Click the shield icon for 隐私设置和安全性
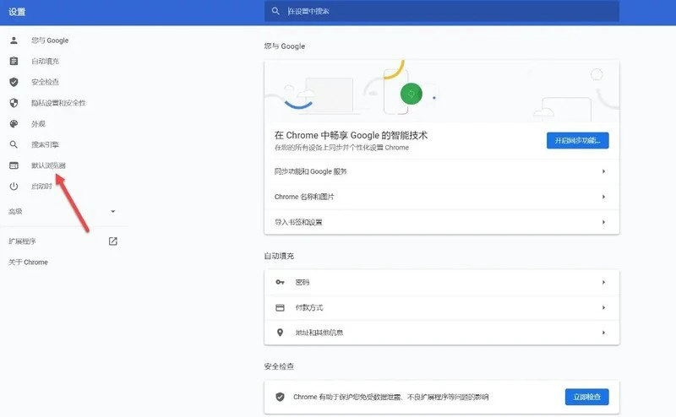676x417 pixels. click(14, 103)
